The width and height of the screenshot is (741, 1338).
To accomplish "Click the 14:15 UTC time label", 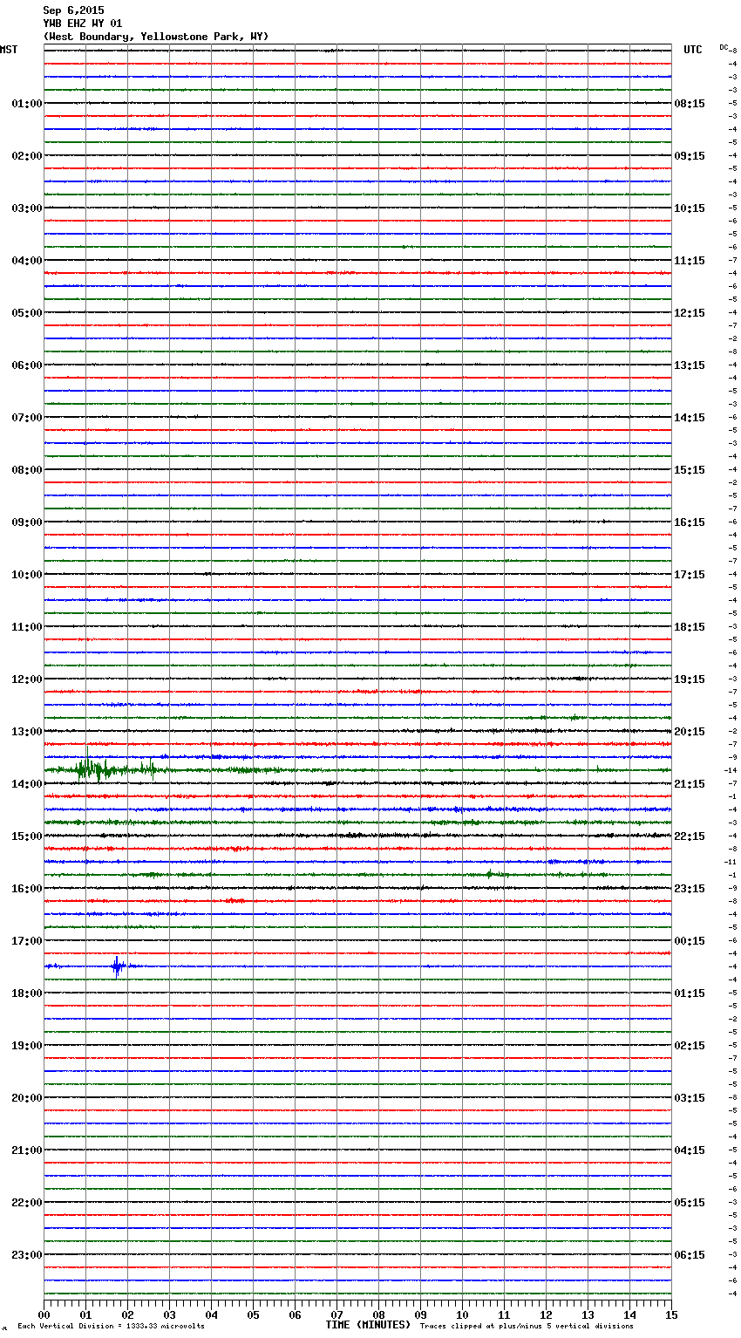I will tap(690, 418).
